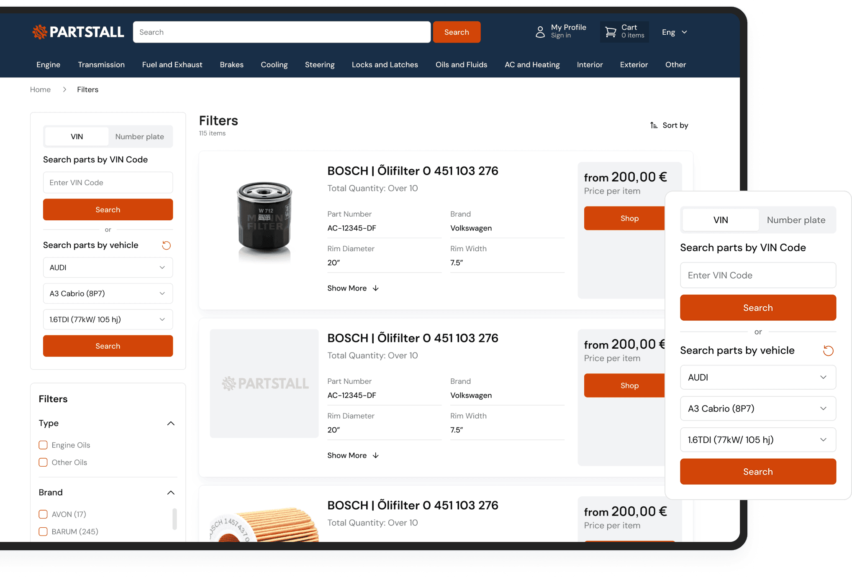
Task: Select VIN tab in floating panel
Action: (721, 220)
